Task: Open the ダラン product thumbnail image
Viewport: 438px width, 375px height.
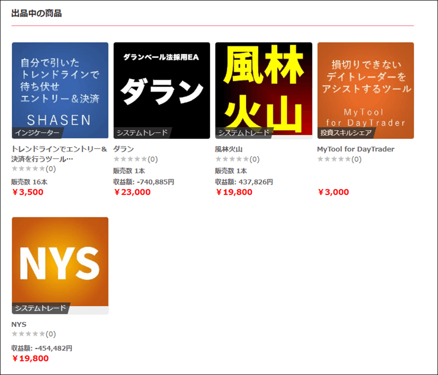Action: pos(162,90)
